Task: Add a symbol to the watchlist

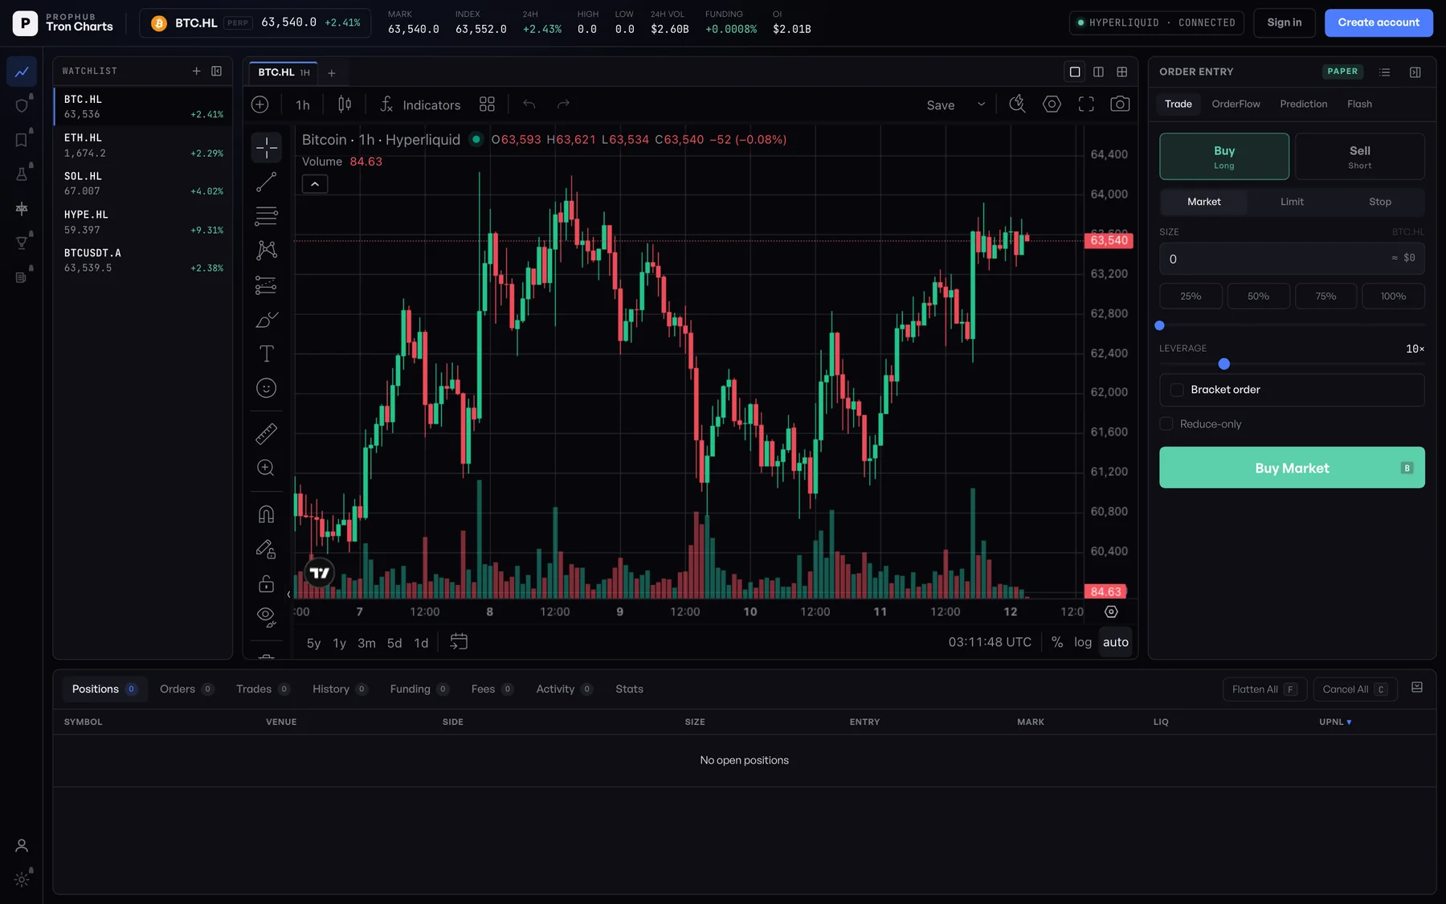Action: click(x=196, y=71)
